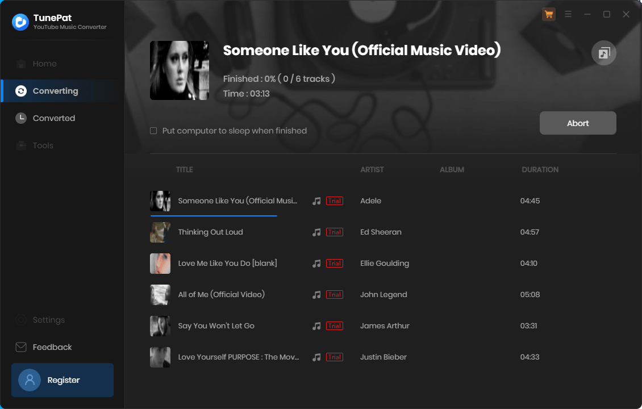The width and height of the screenshot is (642, 409).
Task: Click the Justin Bieber track thumbnail
Action: coord(160,357)
